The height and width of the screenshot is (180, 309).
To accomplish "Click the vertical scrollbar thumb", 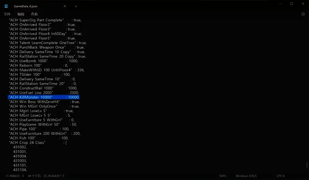I will click(x=307, y=165).
